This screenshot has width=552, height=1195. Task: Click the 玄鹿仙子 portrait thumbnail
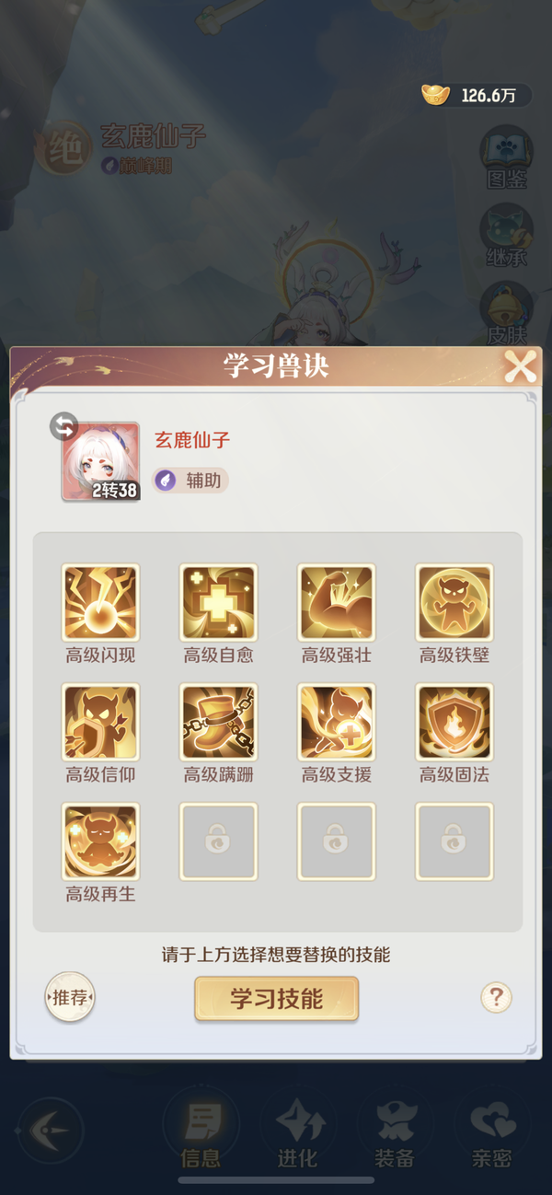click(x=100, y=462)
